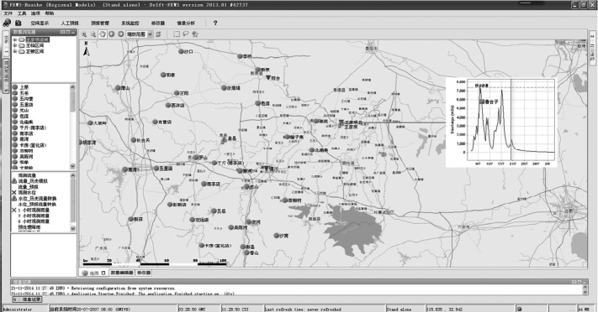Click the parameter list scroll-down arrow
The image size is (598, 312).
pos(73,228)
